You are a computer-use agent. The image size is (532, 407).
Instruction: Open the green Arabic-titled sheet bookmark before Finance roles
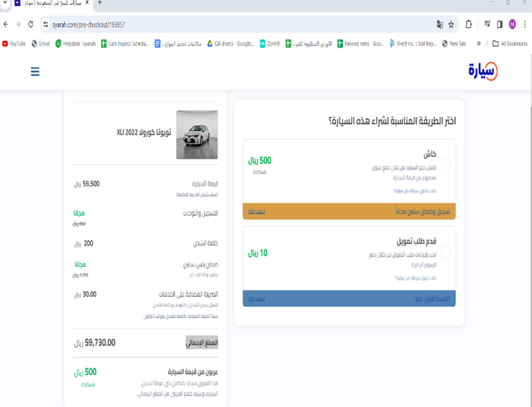pos(309,44)
